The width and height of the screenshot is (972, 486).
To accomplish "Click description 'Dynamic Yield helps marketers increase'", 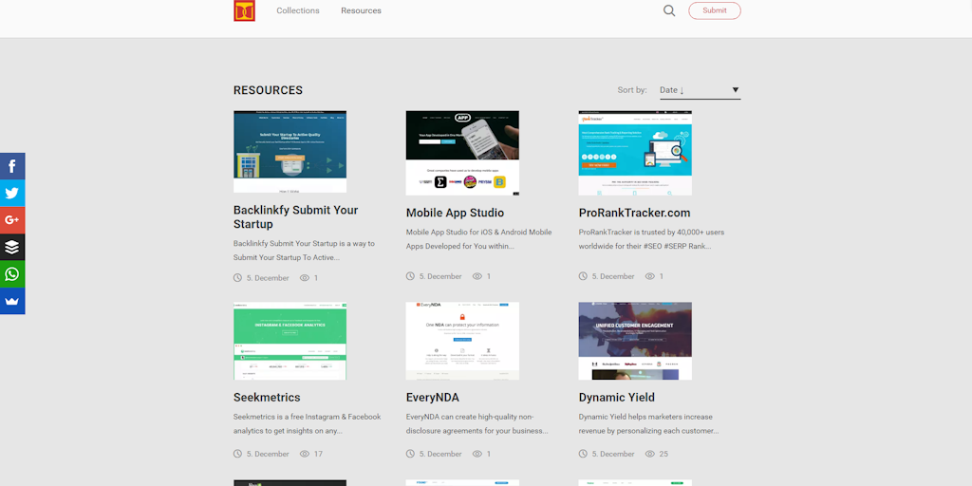I will pyautogui.click(x=644, y=417).
